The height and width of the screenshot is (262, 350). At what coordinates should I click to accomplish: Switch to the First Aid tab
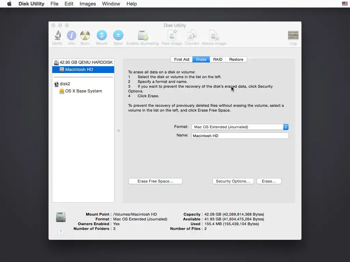point(181,59)
